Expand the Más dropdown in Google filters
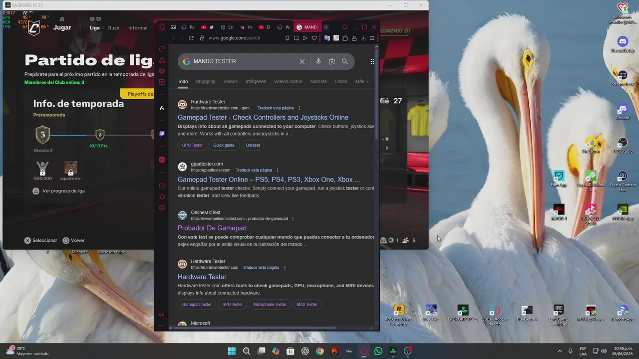Viewport: 639px width, 359px height. click(362, 81)
